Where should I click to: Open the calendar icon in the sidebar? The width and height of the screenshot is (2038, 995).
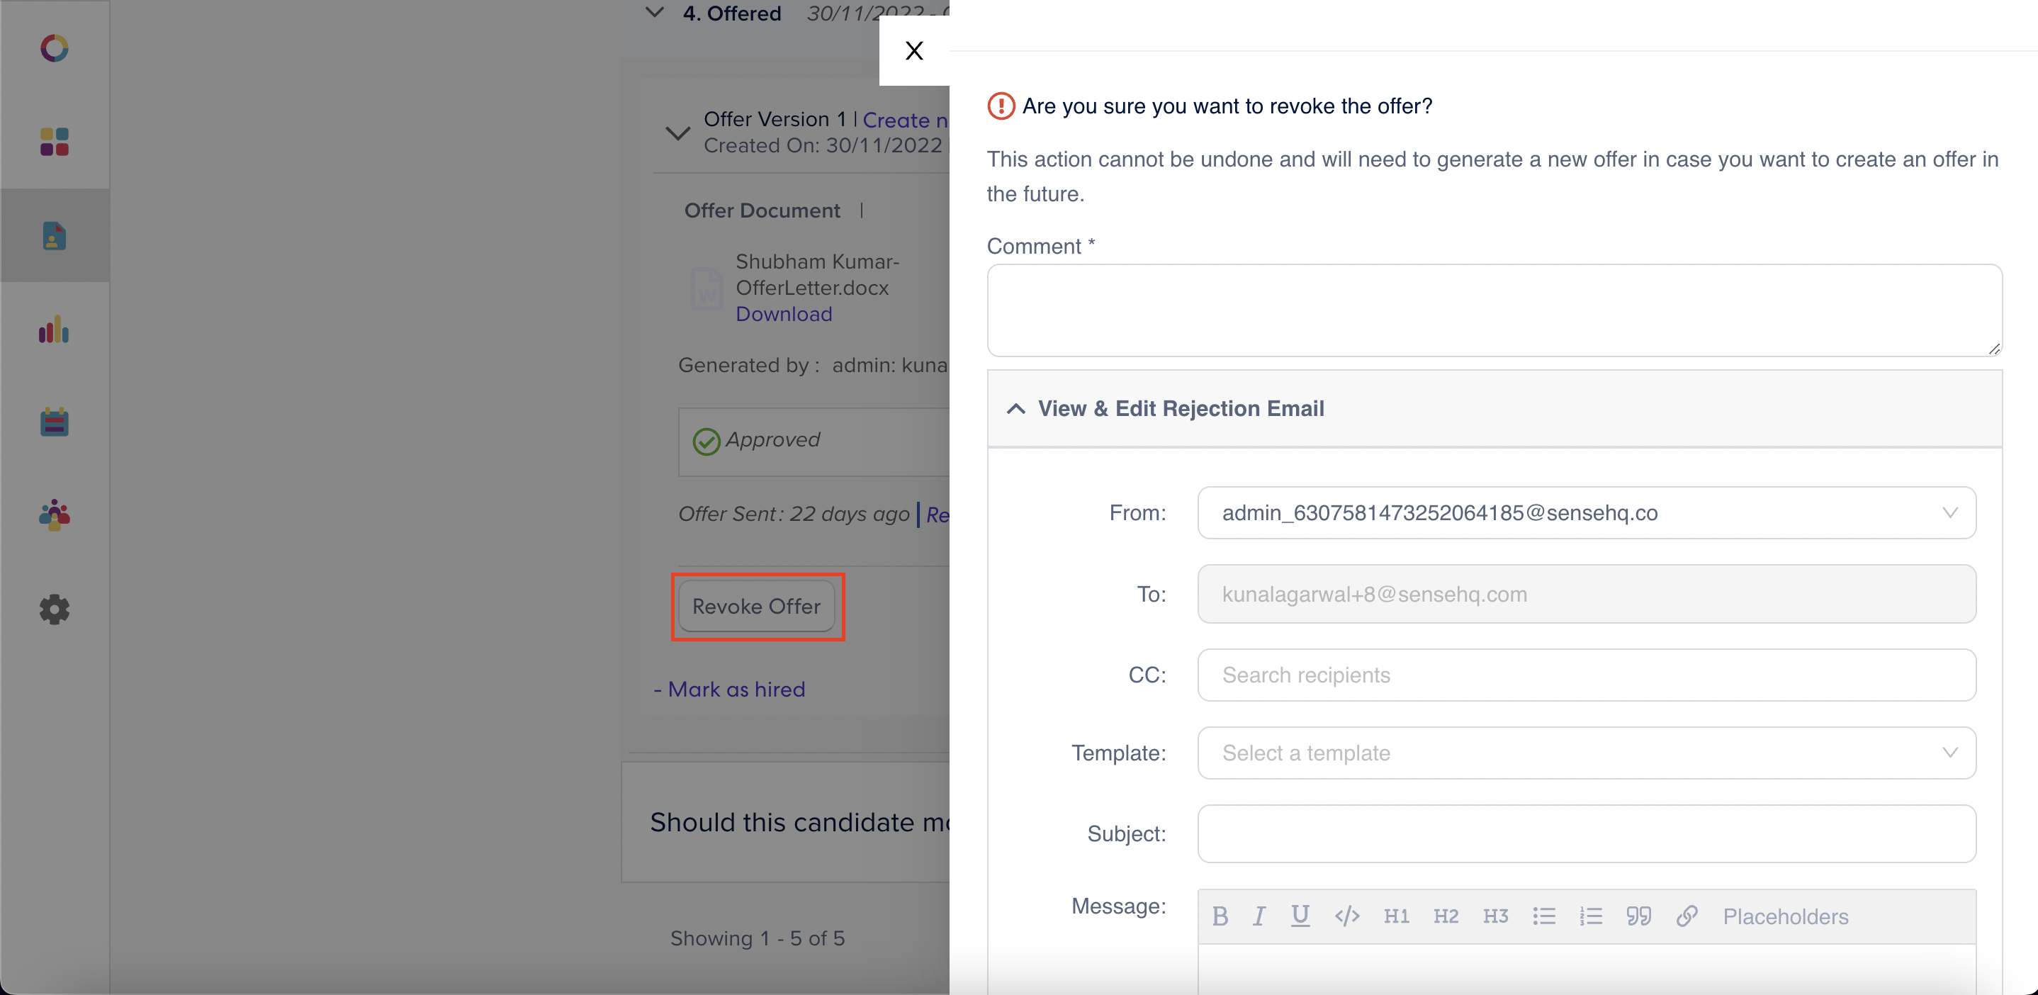pos(52,422)
